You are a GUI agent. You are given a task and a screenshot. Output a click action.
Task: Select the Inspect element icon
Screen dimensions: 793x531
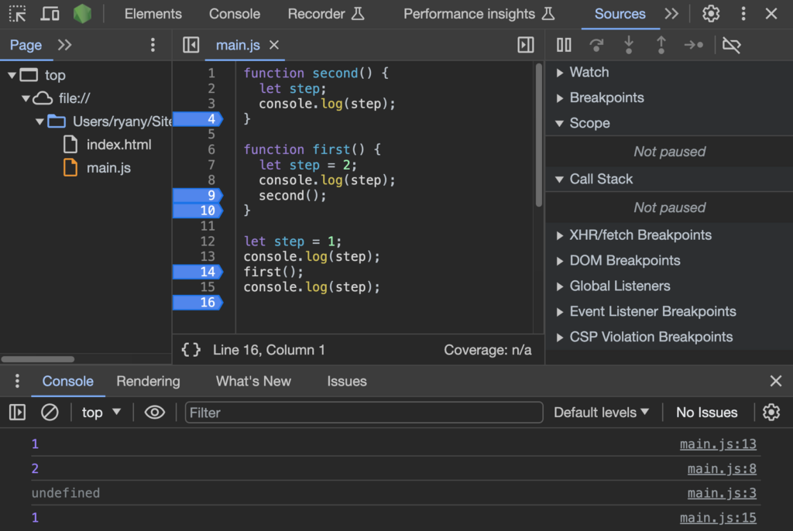(x=17, y=13)
